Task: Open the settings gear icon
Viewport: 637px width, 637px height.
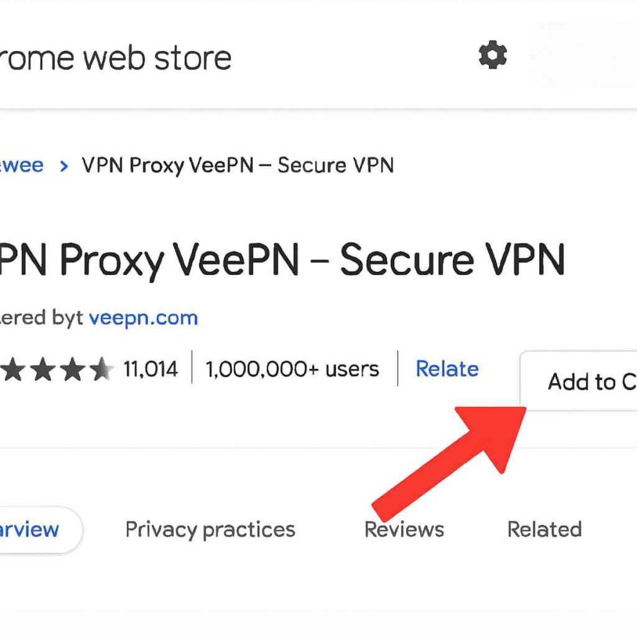Action: pyautogui.click(x=492, y=56)
